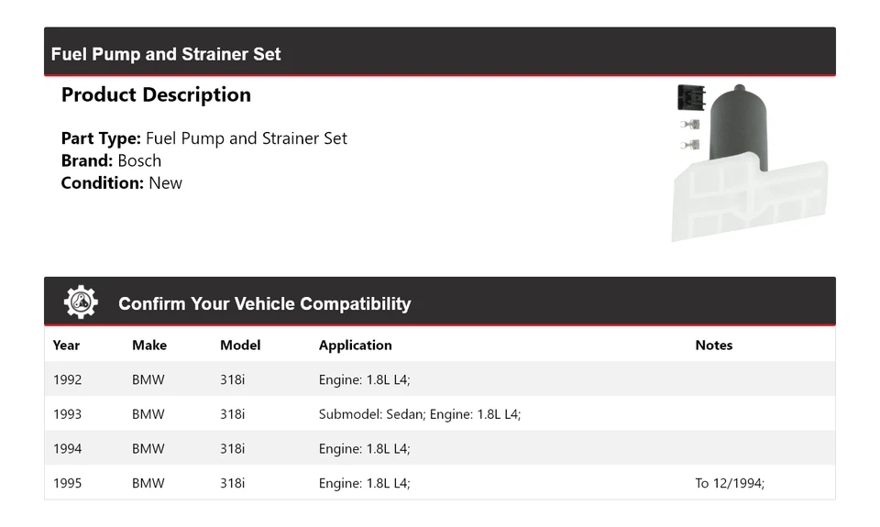
Task: Click the black connector in product photo
Action: 691,98
